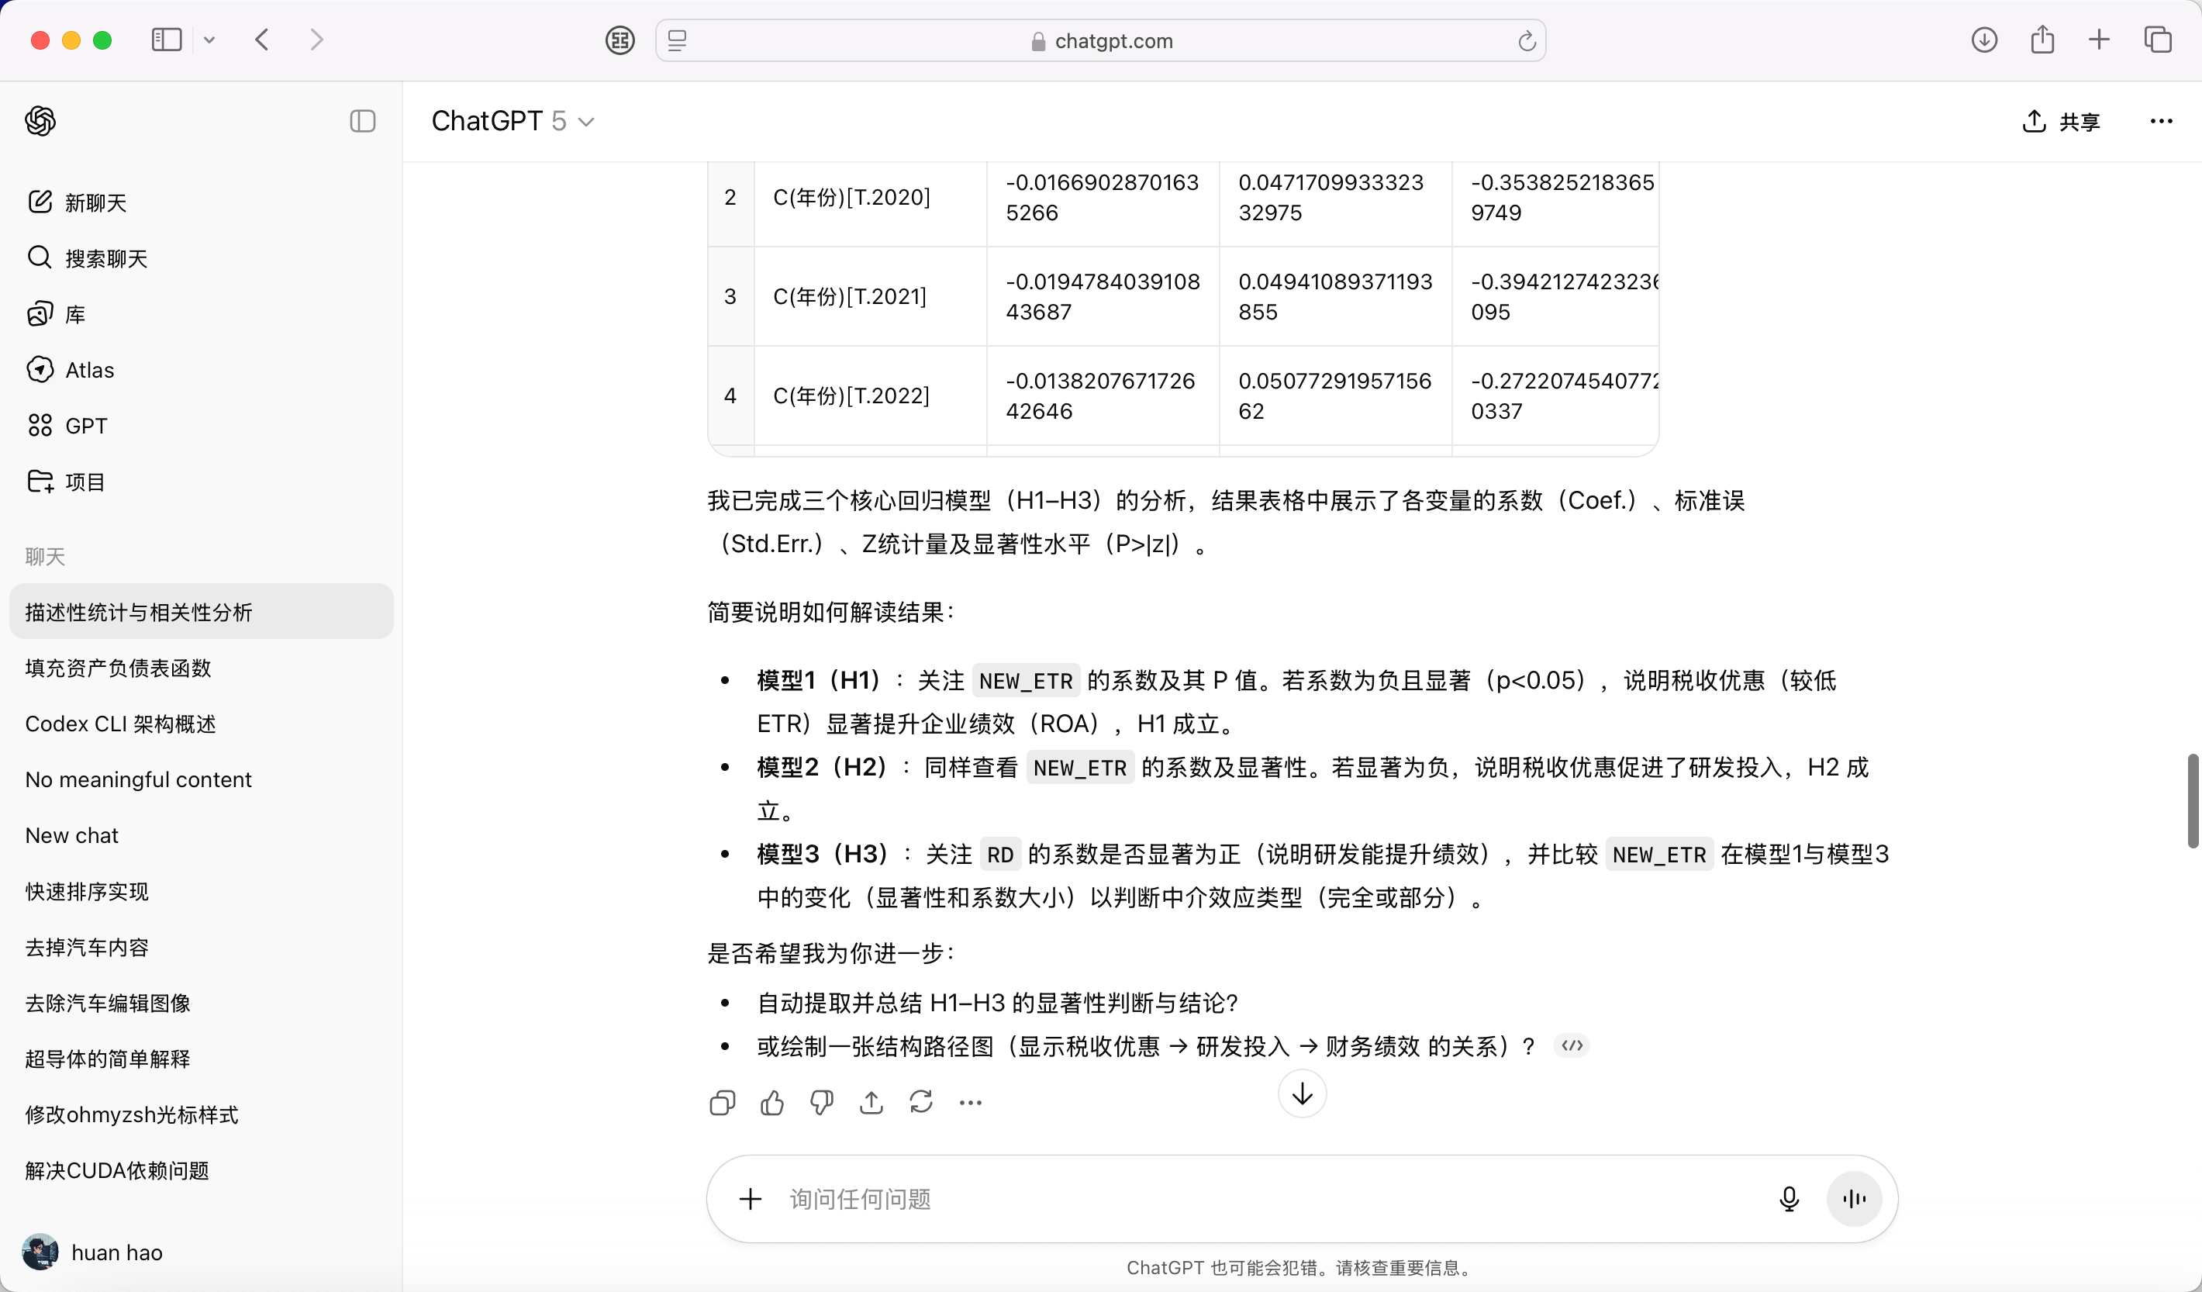
Task: Select the GPT sidebar item
Action: coord(85,426)
